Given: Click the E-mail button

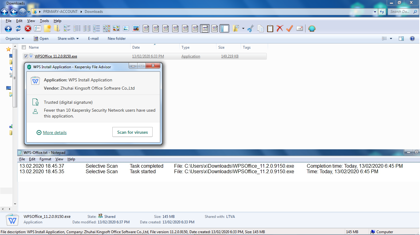Looking at the screenshot, I should pyautogui.click(x=93, y=39).
